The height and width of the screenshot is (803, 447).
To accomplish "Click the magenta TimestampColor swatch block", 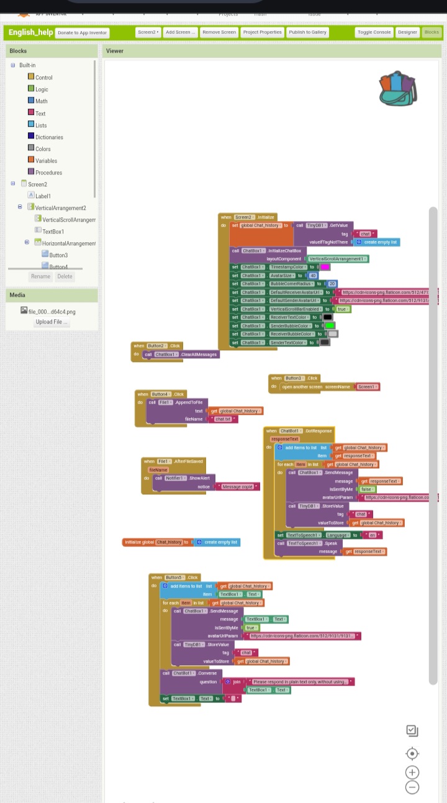I will (325, 267).
